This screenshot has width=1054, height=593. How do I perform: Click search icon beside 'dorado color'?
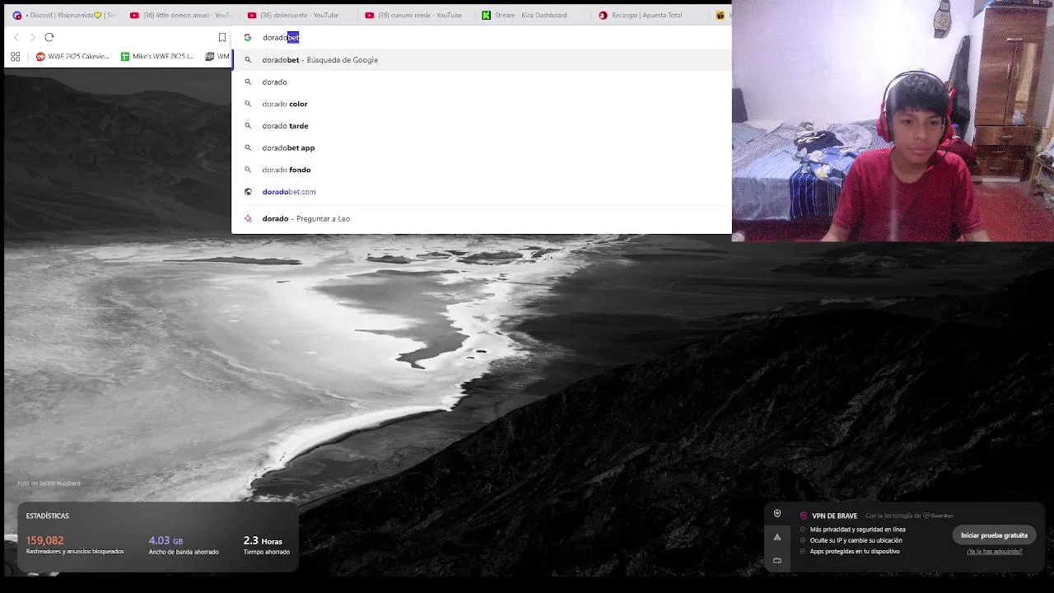(248, 104)
